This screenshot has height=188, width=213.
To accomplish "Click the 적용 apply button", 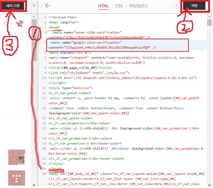I will pos(194,6).
